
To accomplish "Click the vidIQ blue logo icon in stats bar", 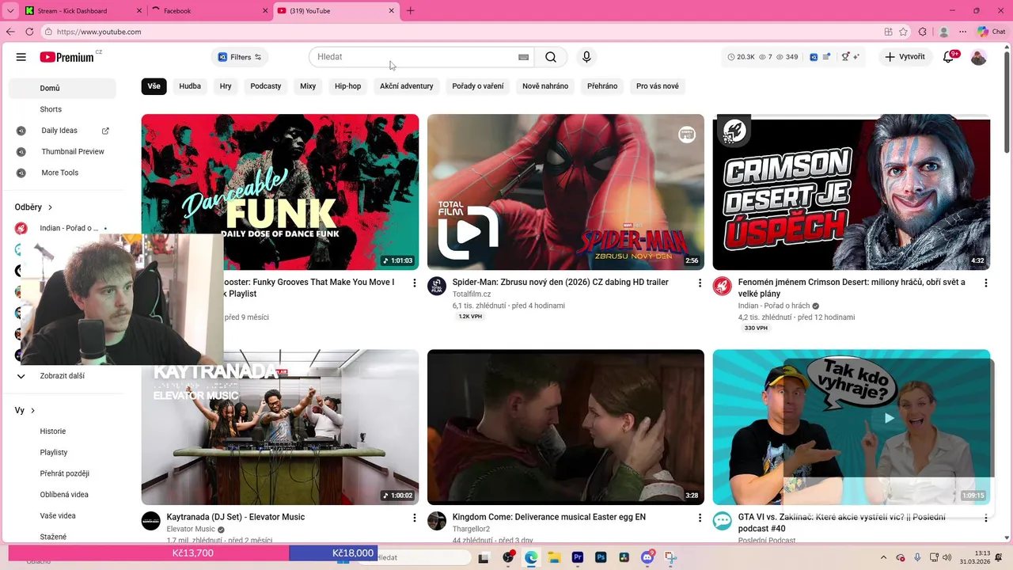I will [814, 57].
